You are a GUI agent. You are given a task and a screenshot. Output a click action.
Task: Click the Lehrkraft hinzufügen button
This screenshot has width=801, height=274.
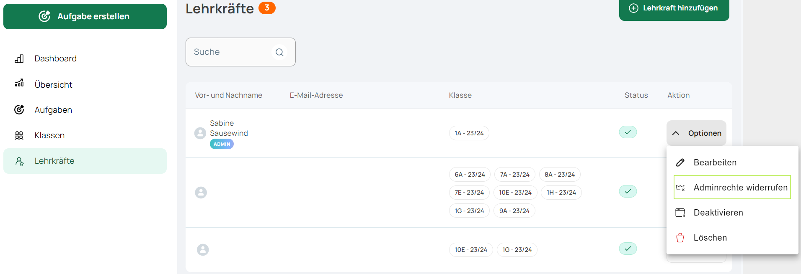pyautogui.click(x=674, y=8)
